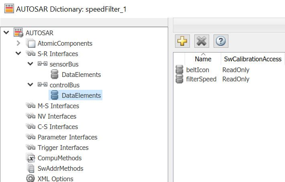Screen dimensions: 285x182
Task: Click the CompuMethods icon in tree
Action: pos(31,158)
